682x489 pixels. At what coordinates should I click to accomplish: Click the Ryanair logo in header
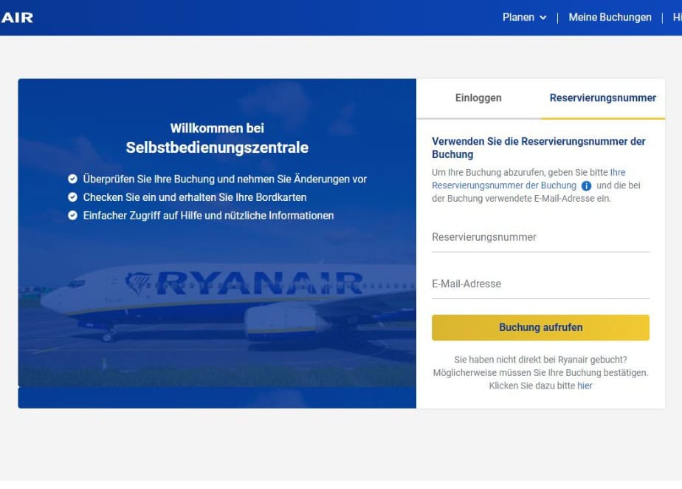click(x=16, y=18)
